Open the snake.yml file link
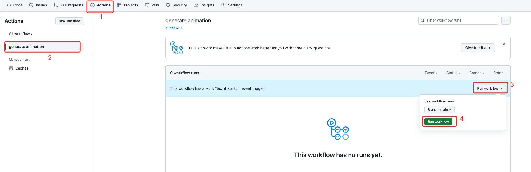 (174, 27)
